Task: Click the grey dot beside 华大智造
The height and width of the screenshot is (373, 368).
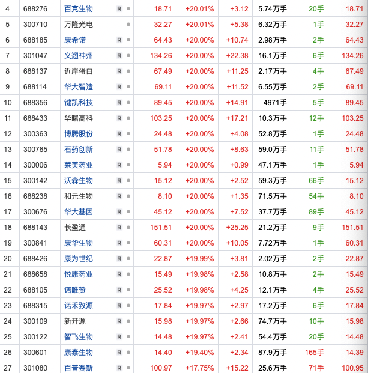Action: click(128, 87)
